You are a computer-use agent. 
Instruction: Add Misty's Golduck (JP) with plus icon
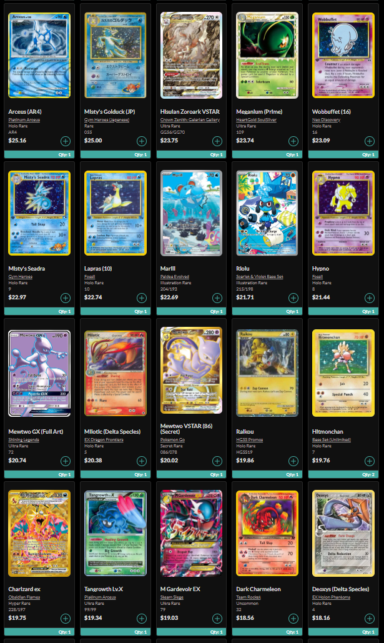tap(141, 141)
